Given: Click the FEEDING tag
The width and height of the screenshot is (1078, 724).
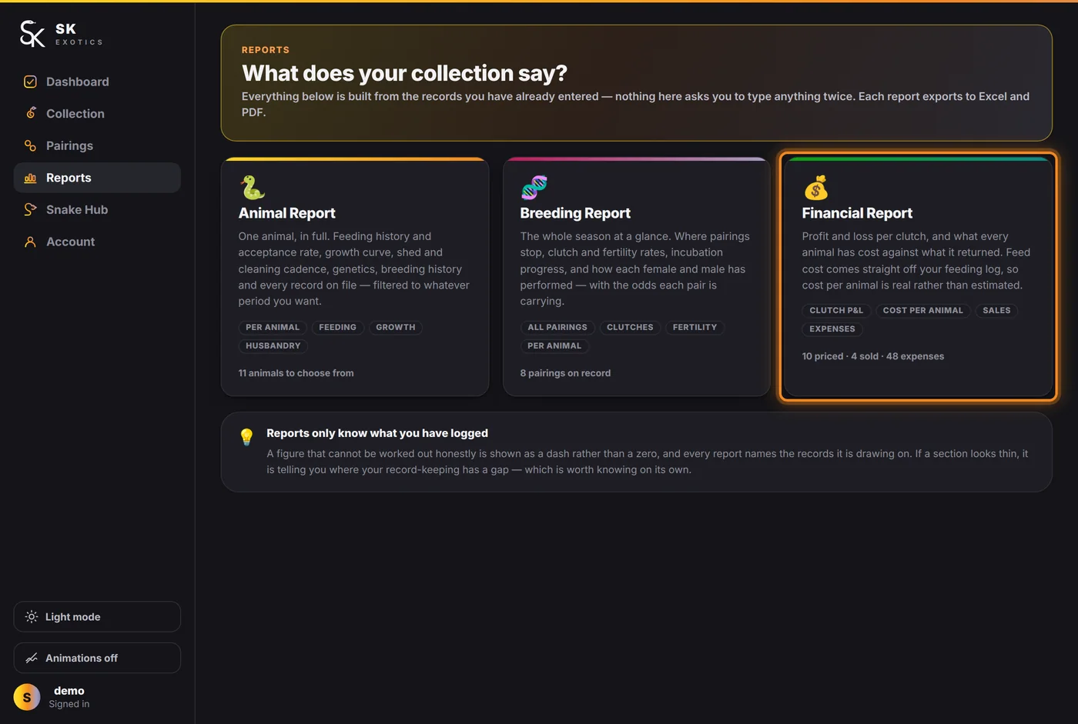Looking at the screenshot, I should click(x=337, y=328).
